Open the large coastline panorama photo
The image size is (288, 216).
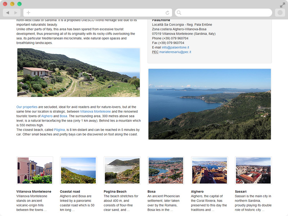coord(210,104)
